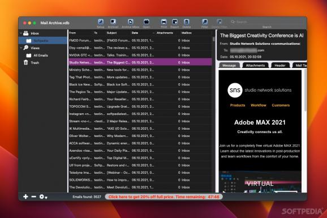Image resolution: width=327 pixels, height=218 pixels.
Task: Select the NVIDIA GTC email row
Action: pyautogui.click(x=140, y=55)
